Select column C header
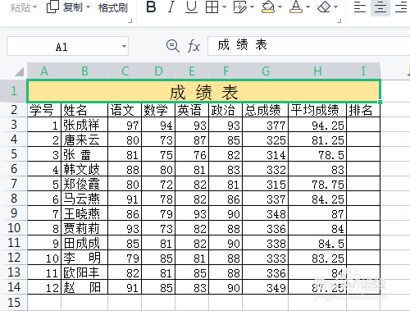 click(125, 71)
